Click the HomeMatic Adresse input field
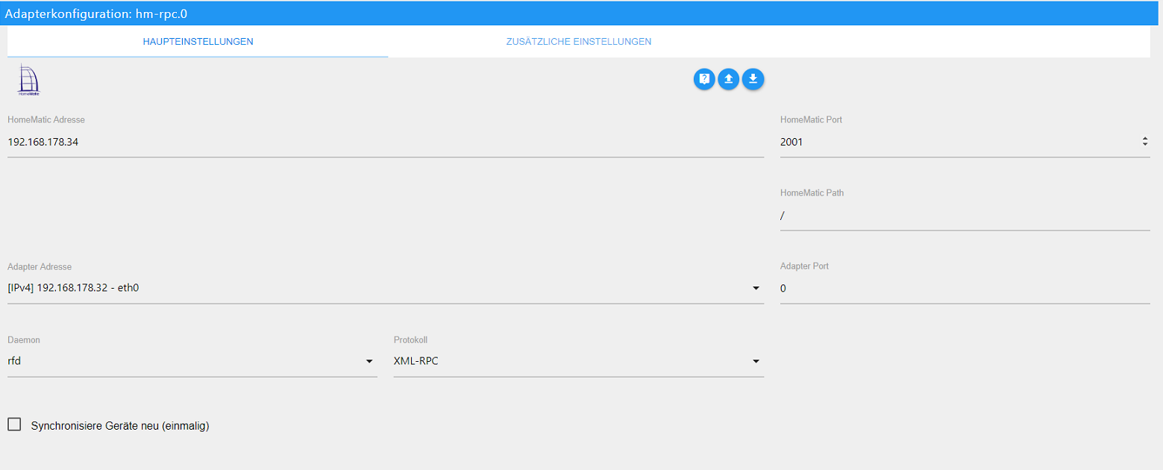The width and height of the screenshot is (1163, 470). (x=386, y=142)
